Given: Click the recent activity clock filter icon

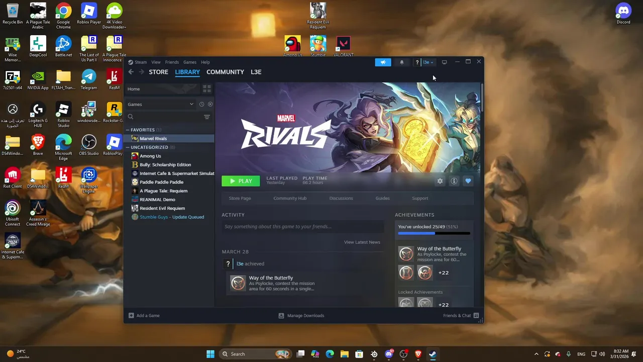Looking at the screenshot, I should (201, 104).
